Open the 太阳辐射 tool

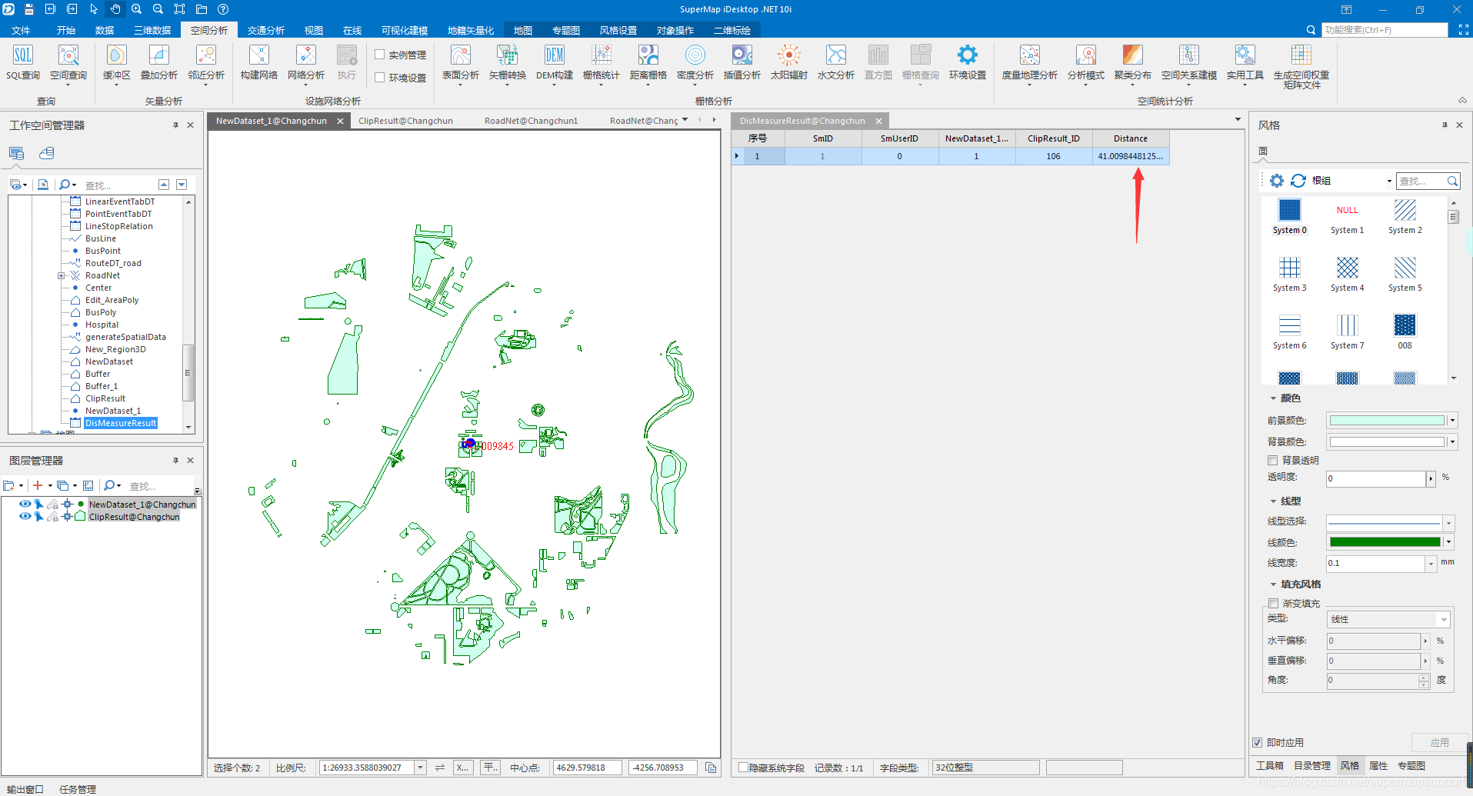[x=789, y=62]
